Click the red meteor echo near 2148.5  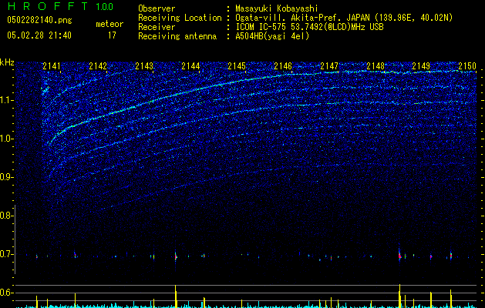coord(399,256)
